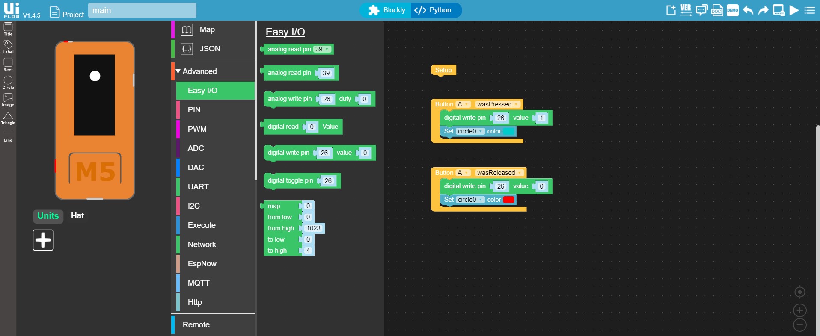Center the workspace with crosshair icon

click(x=800, y=292)
